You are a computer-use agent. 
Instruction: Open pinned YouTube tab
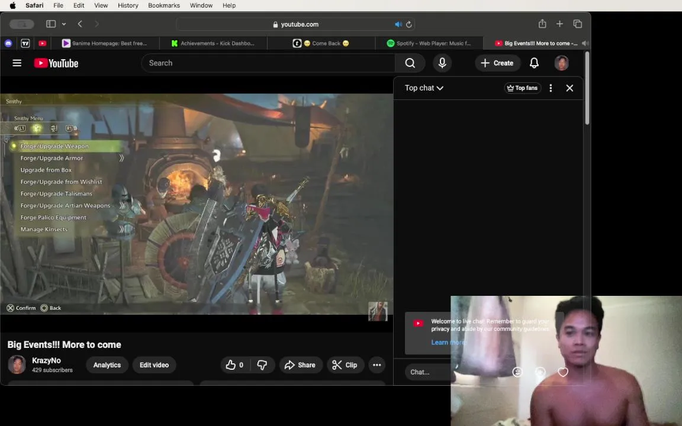[42, 43]
